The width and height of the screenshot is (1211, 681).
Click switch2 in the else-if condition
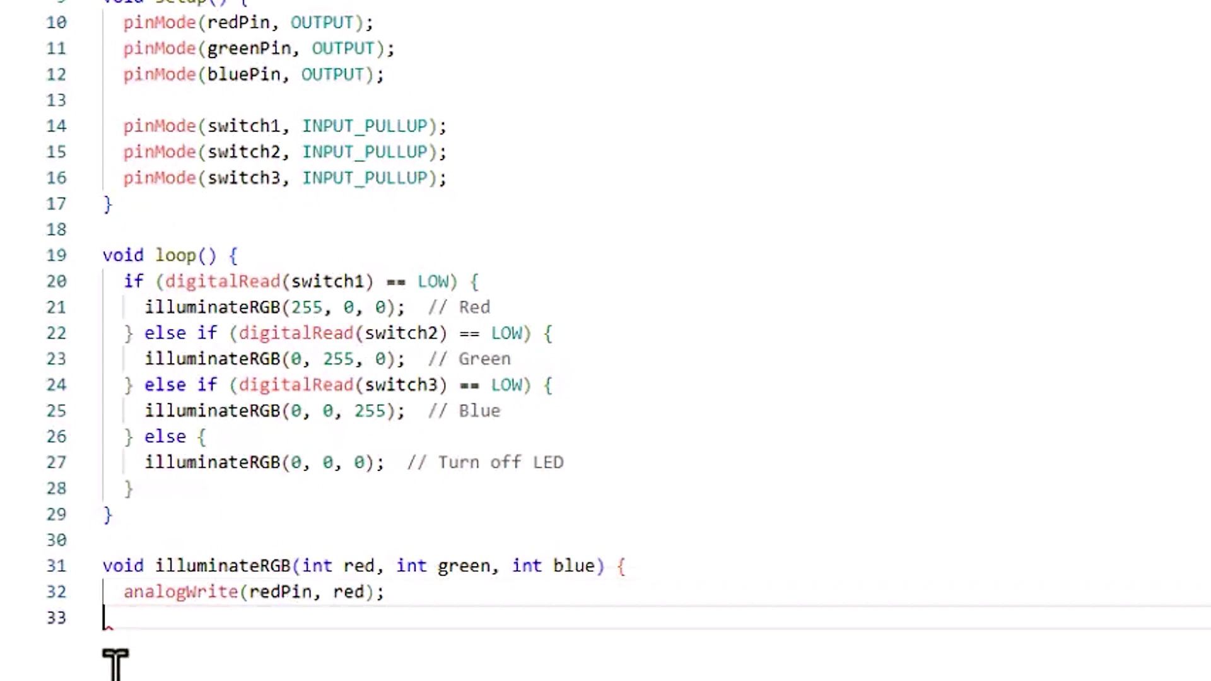[401, 333]
